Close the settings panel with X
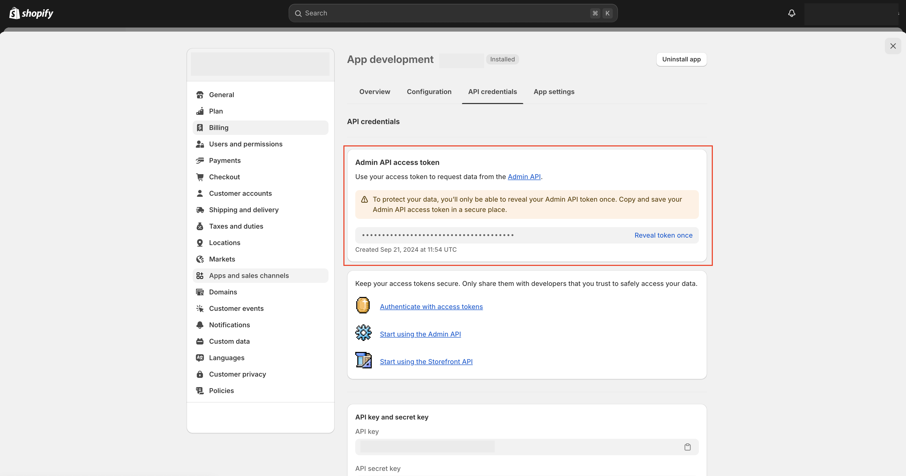 pyautogui.click(x=893, y=46)
